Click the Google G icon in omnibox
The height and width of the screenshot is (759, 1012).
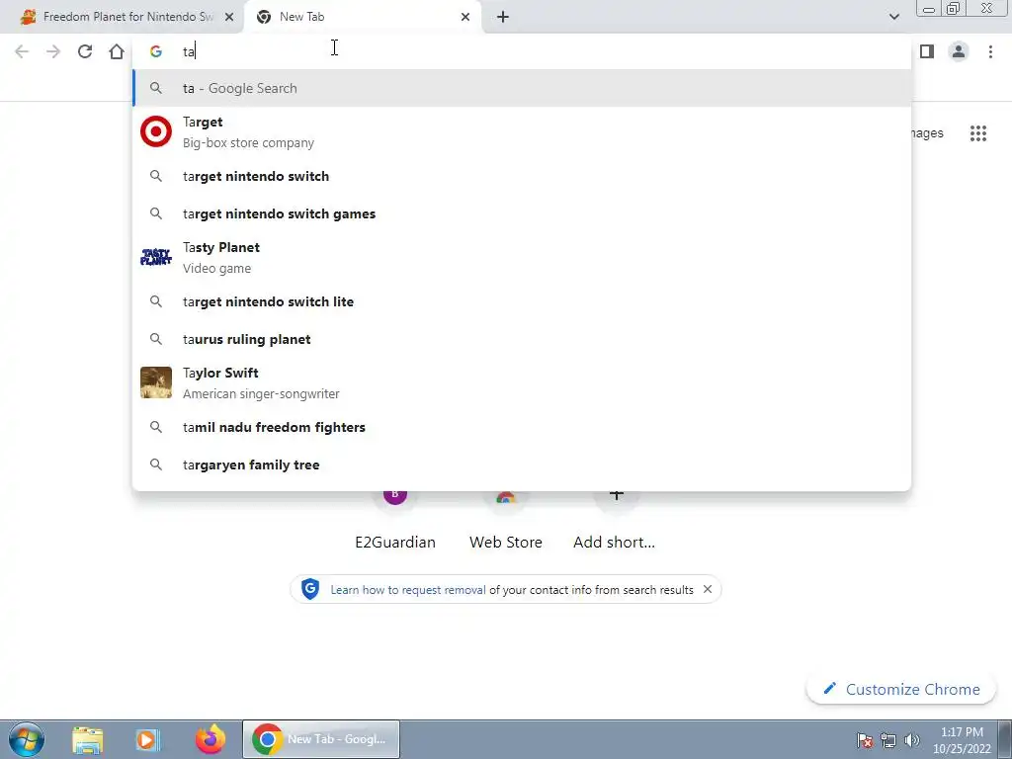156,51
